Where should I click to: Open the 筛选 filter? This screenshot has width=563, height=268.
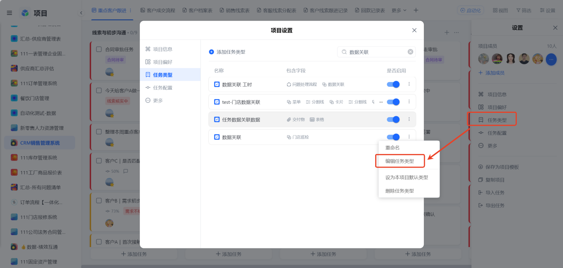coord(524,10)
